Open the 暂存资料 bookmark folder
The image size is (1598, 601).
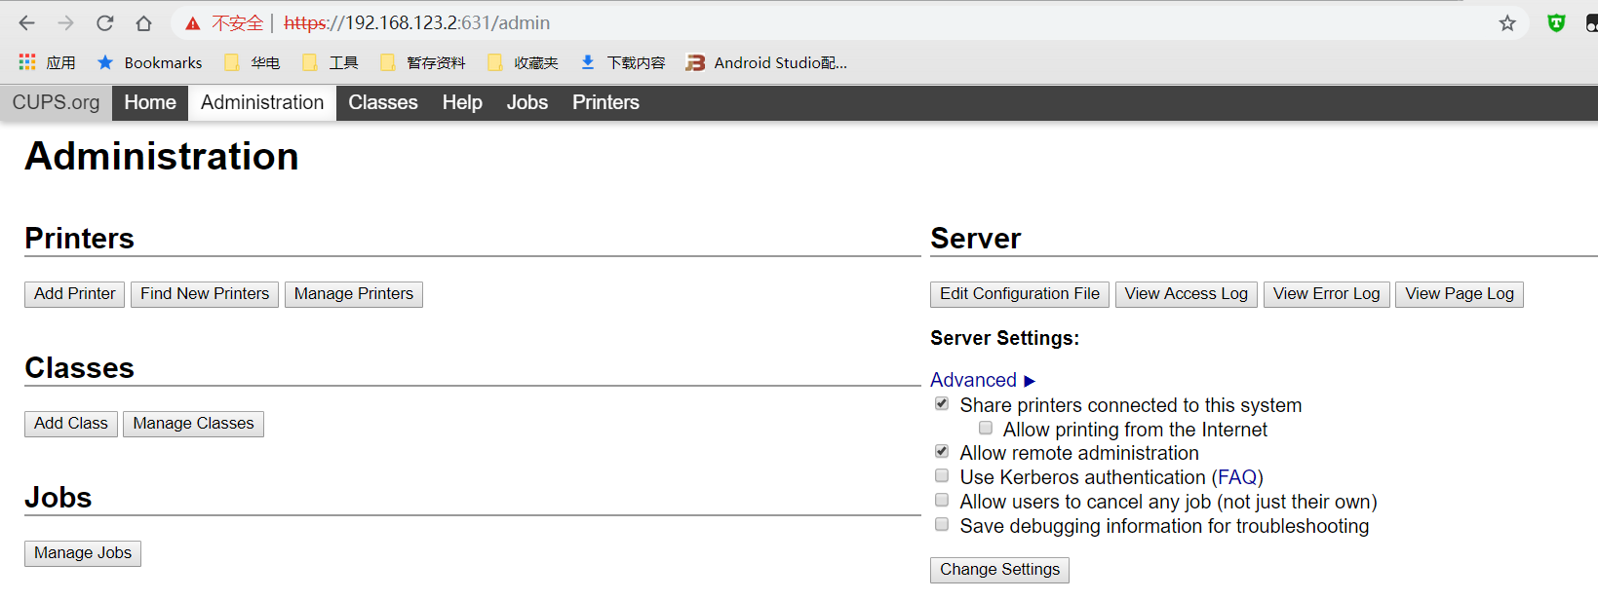click(x=422, y=62)
